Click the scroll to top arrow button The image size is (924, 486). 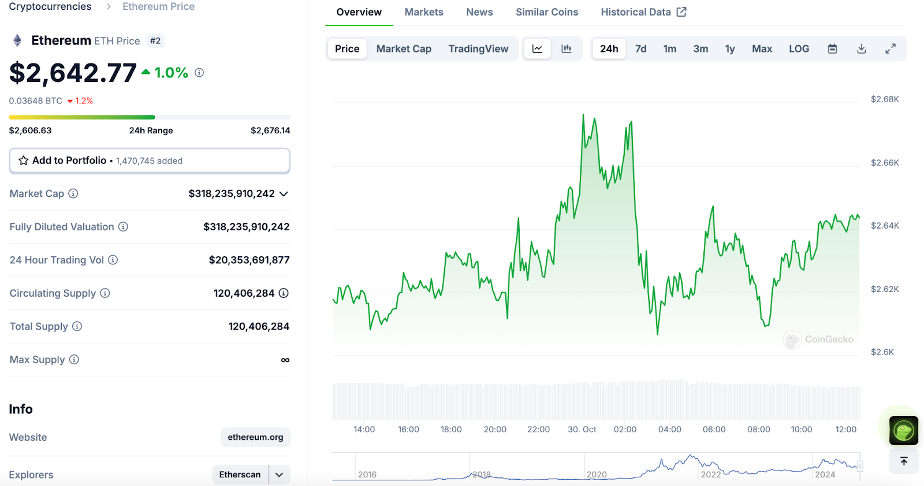click(x=904, y=461)
